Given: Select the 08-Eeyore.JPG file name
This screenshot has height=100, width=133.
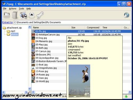Looking at the screenshot, I should click(43, 55).
